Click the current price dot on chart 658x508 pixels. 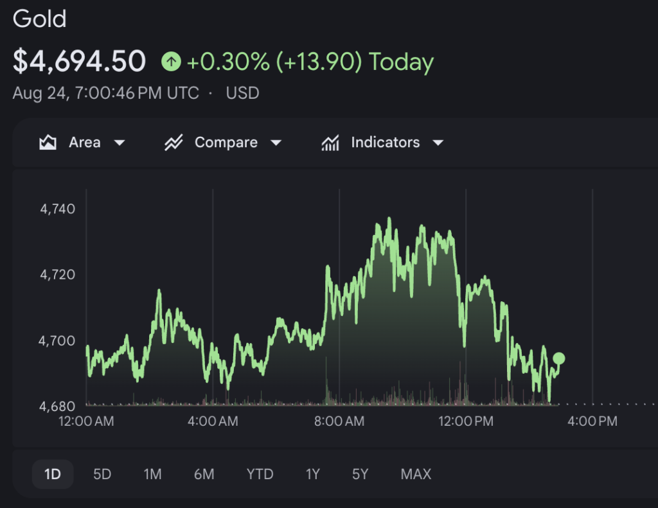pyautogui.click(x=559, y=358)
